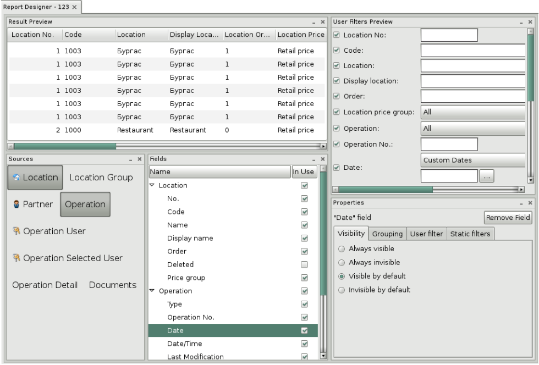Select the Date/Time field row

233,344
